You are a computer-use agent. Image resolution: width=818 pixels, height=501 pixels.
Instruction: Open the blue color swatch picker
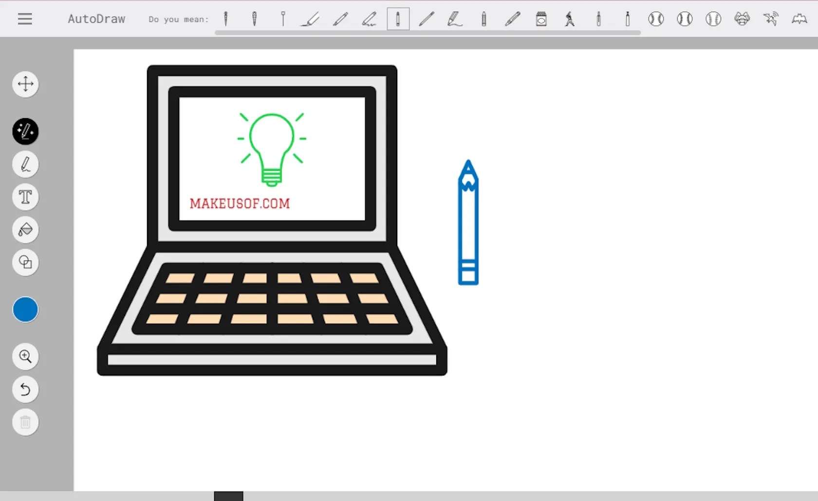pos(25,309)
